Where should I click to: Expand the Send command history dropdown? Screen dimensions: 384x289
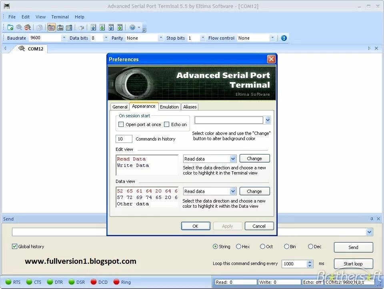pos(369,232)
